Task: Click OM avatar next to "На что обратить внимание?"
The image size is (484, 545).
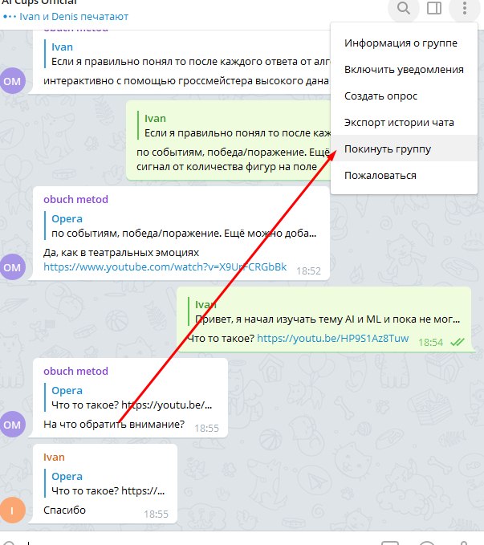Action: point(13,424)
